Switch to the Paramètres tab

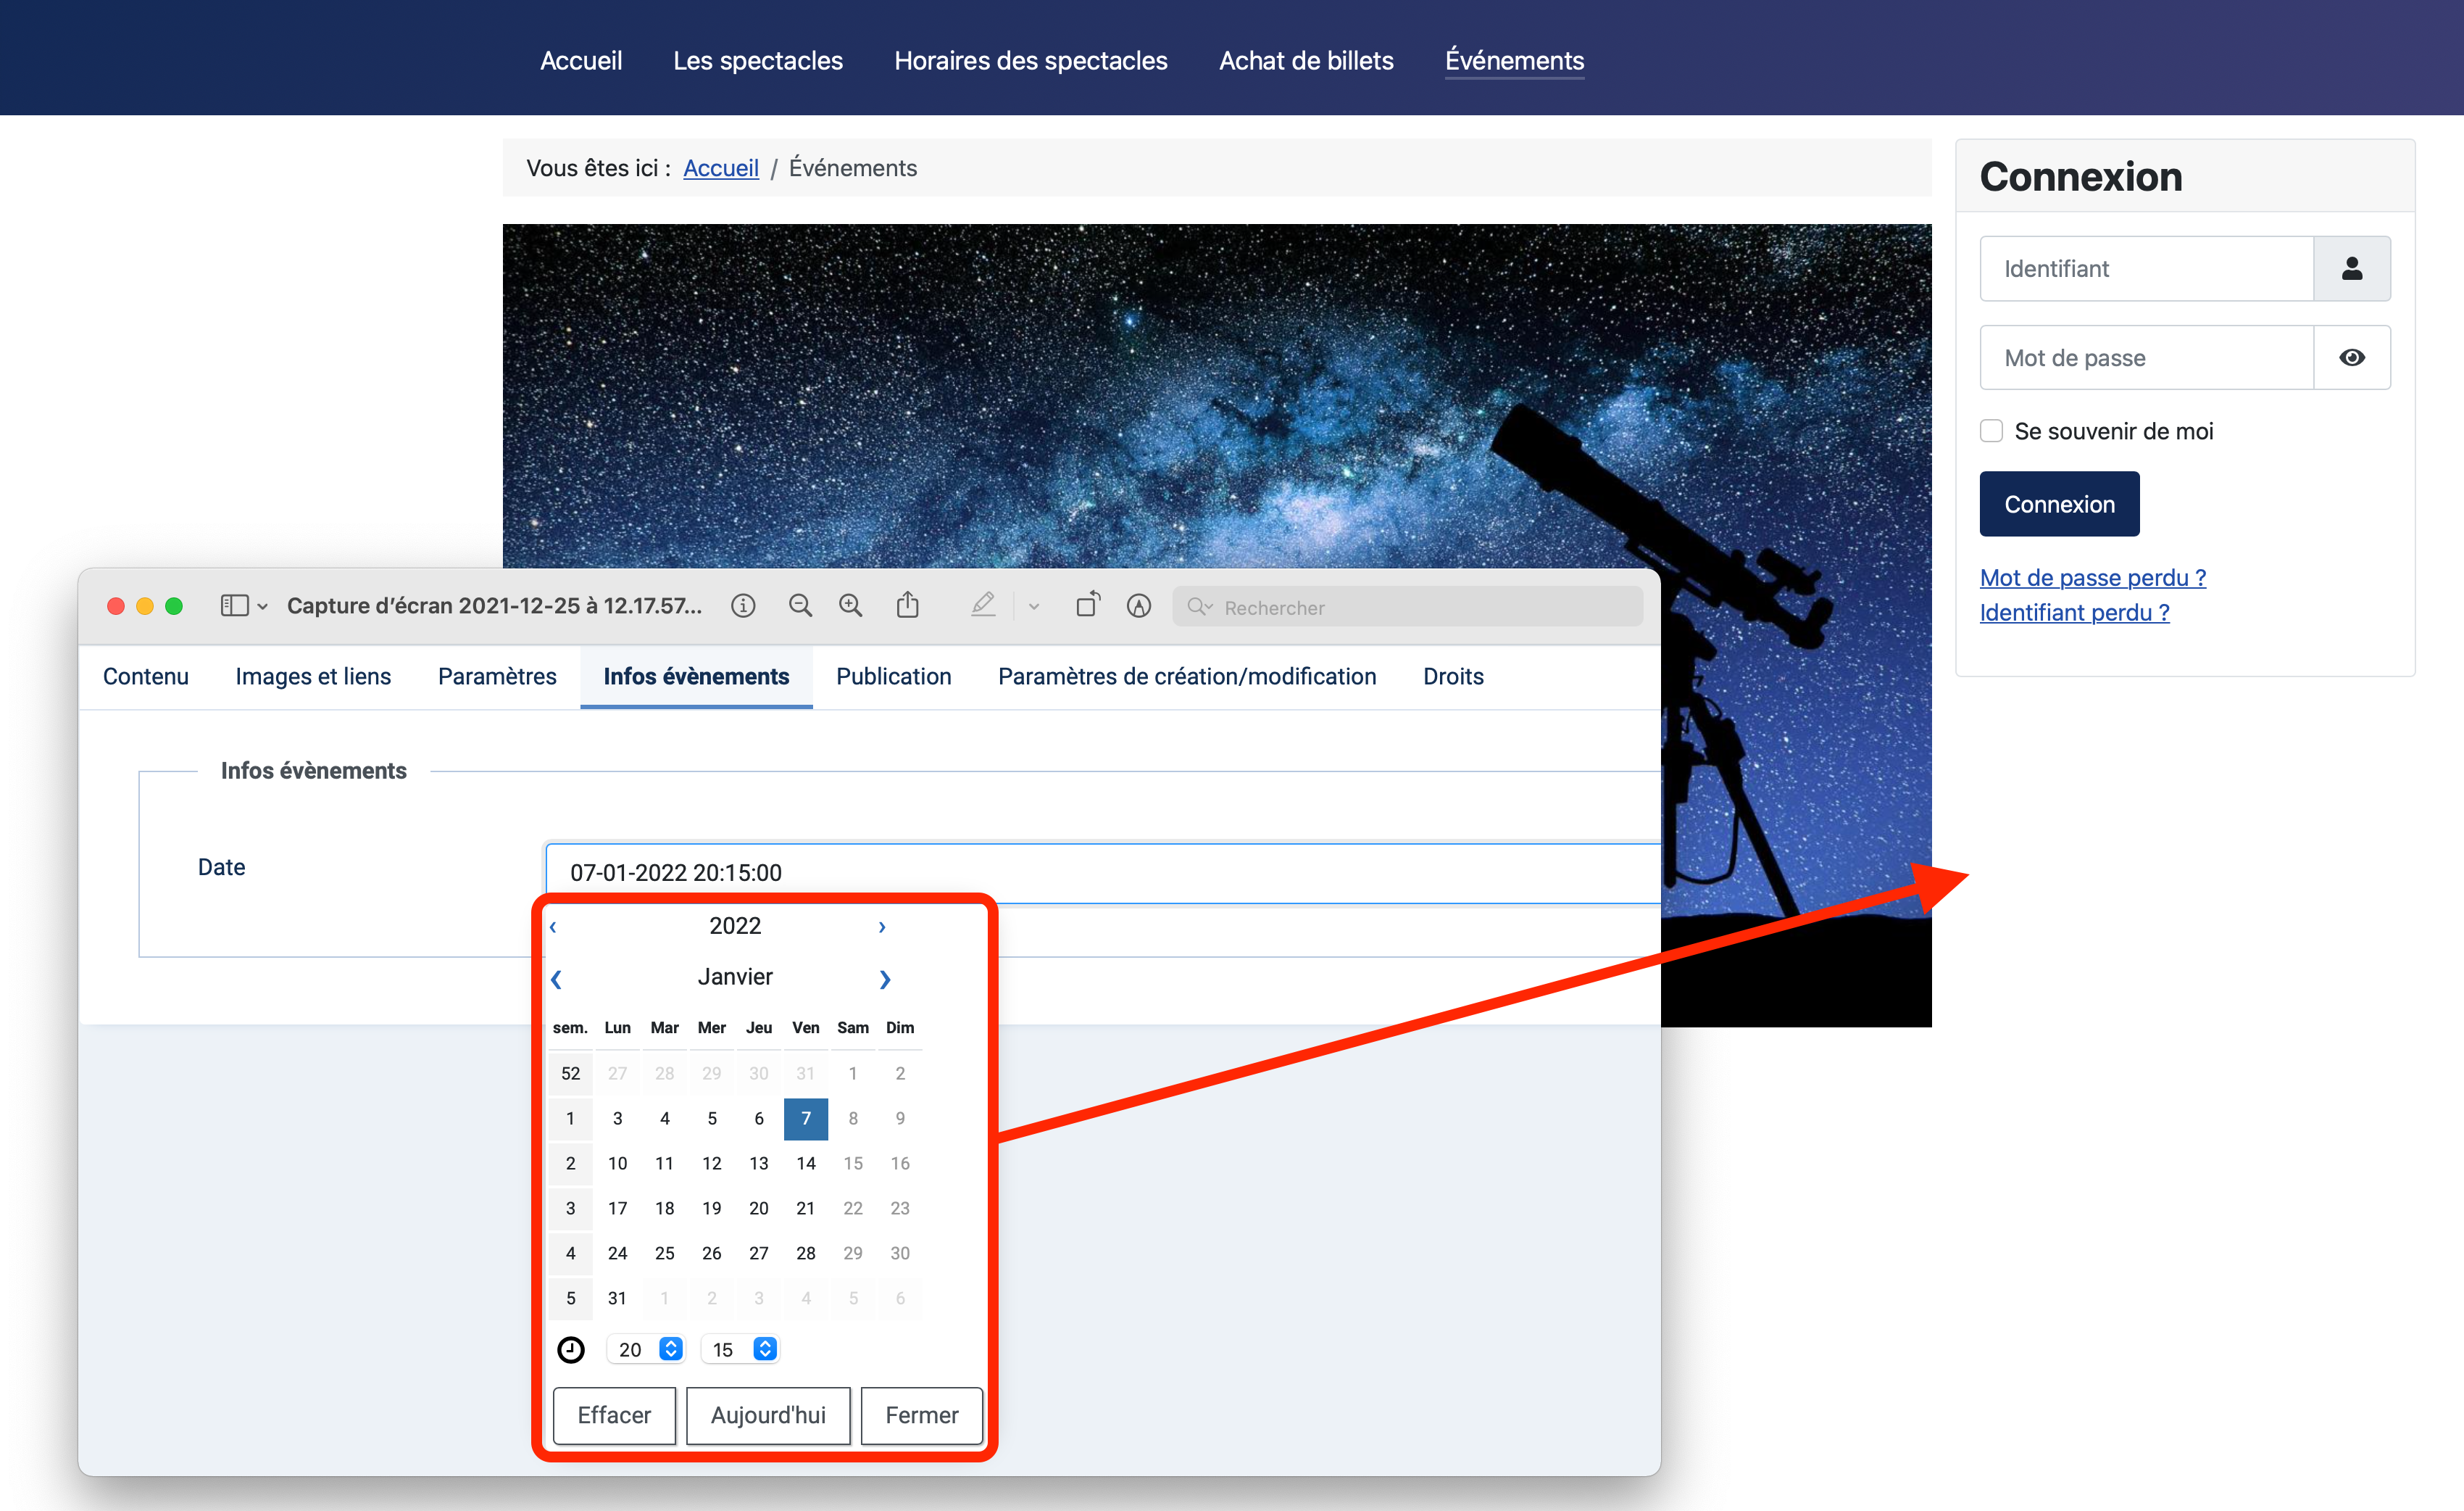click(497, 676)
